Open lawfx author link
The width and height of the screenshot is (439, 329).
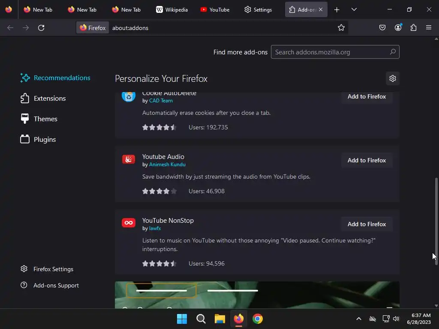tap(155, 228)
